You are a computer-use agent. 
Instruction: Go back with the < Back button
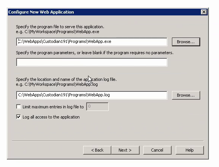(97, 150)
